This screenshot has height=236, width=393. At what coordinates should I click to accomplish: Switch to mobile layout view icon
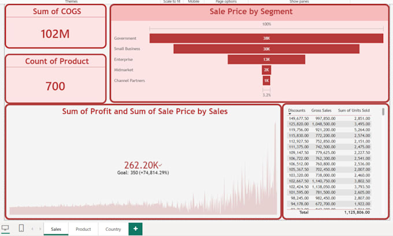pyautogui.click(x=21, y=228)
